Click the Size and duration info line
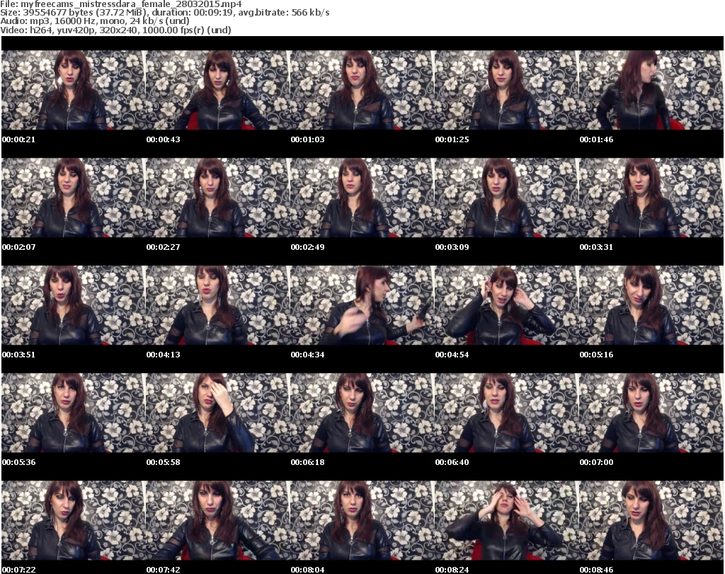 pos(164,13)
